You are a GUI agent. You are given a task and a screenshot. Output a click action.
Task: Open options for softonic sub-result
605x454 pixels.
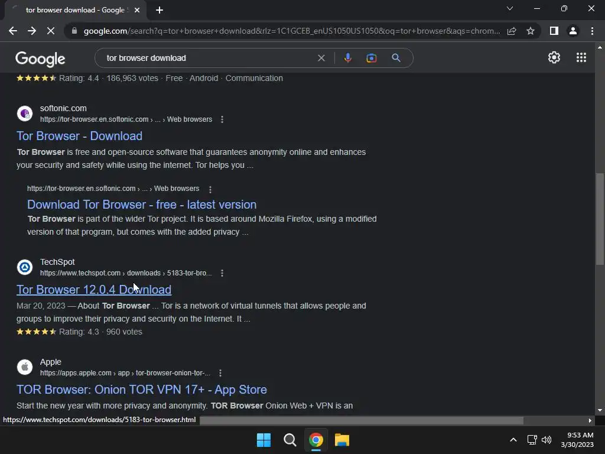point(210,189)
